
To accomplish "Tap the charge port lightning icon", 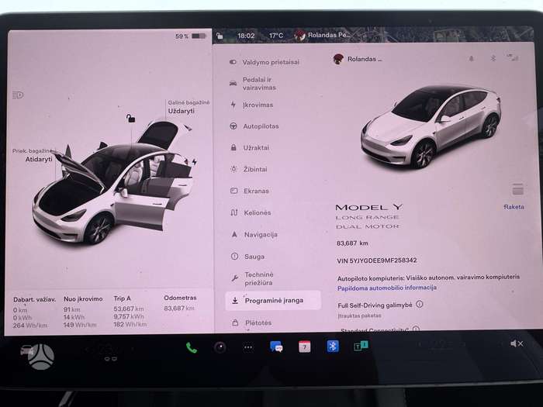I will 194,161.
